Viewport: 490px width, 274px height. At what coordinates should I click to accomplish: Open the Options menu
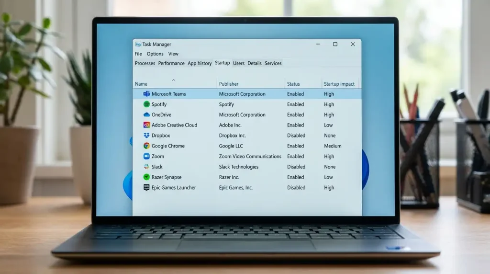pyautogui.click(x=155, y=54)
